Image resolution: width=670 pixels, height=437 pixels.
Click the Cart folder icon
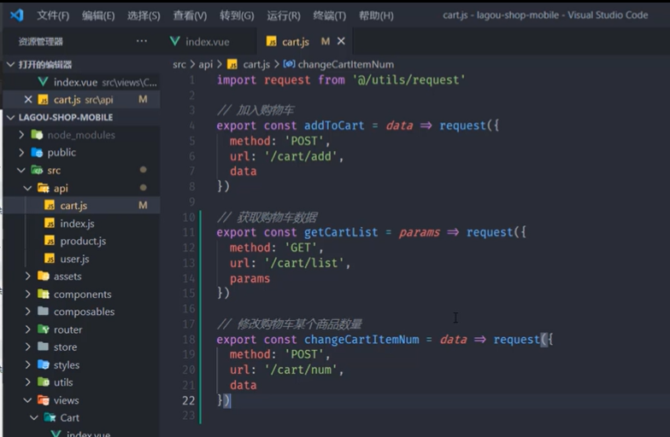(x=50, y=418)
